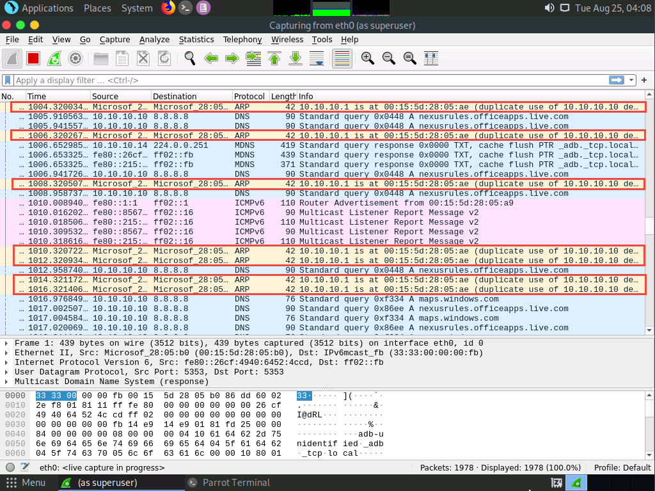The image size is (655, 491).
Task: Add a display filter button with plus
Action: [644, 80]
